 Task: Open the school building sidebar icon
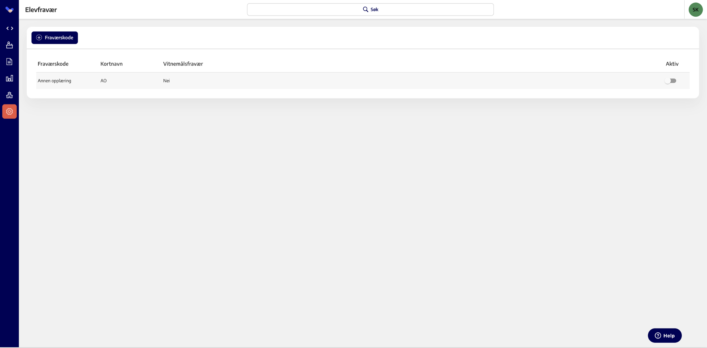click(10, 95)
